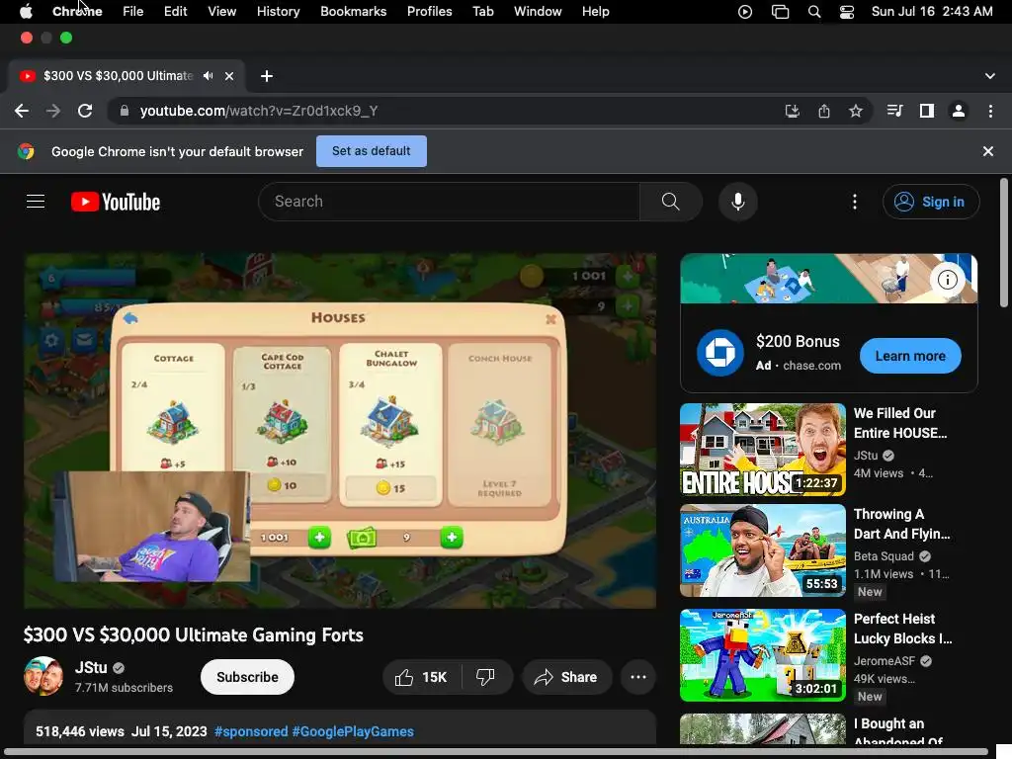View site information lock icon
The width and height of the screenshot is (1012, 759).
(125, 111)
